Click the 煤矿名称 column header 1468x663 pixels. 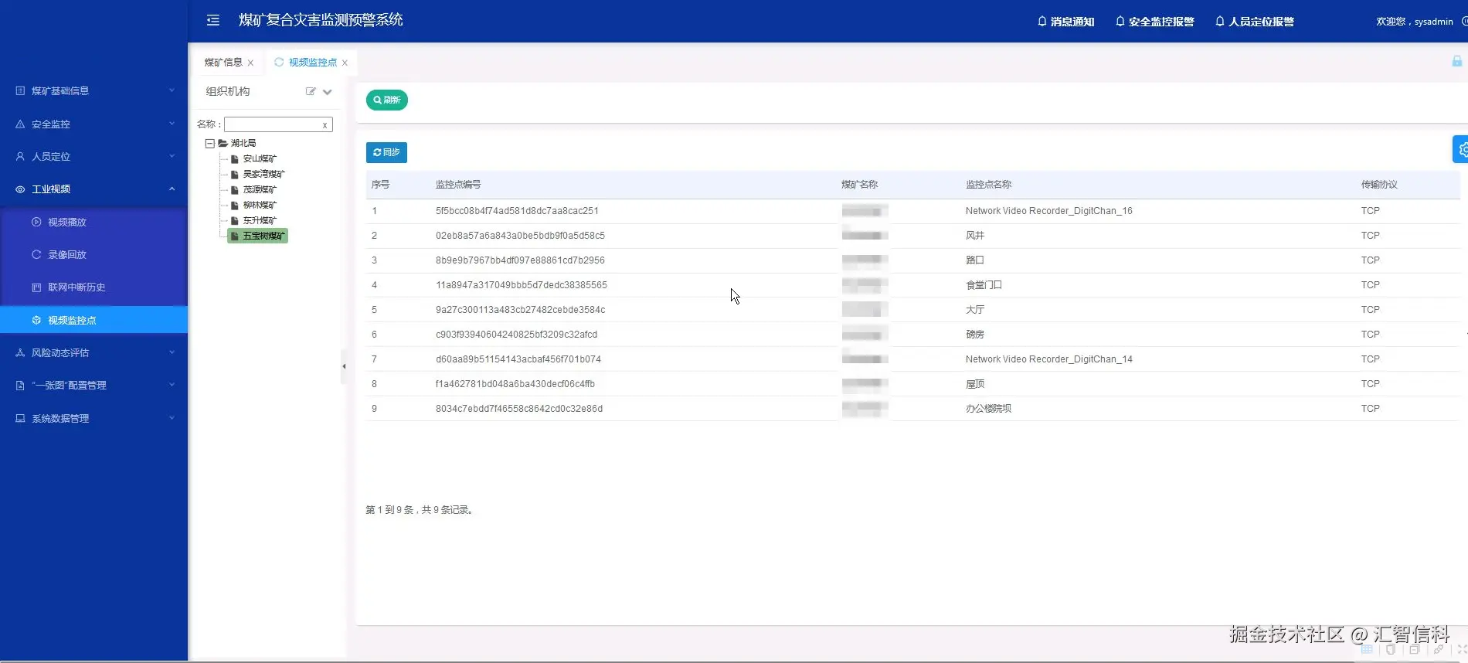tap(859, 185)
